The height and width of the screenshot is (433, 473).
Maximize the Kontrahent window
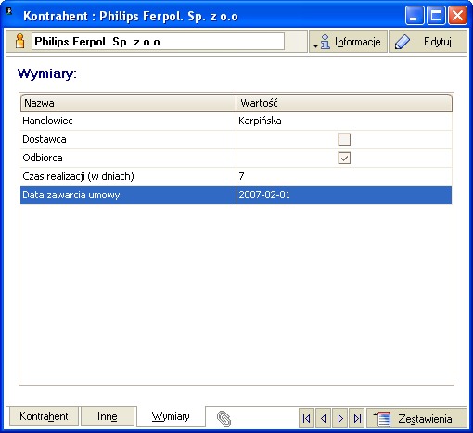click(x=436, y=15)
